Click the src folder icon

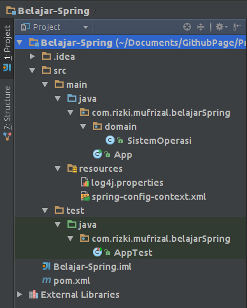tap(46, 70)
